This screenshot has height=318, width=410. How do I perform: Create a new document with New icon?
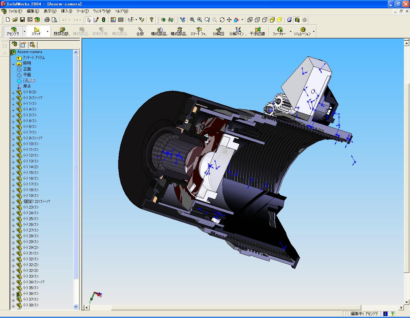[8, 20]
